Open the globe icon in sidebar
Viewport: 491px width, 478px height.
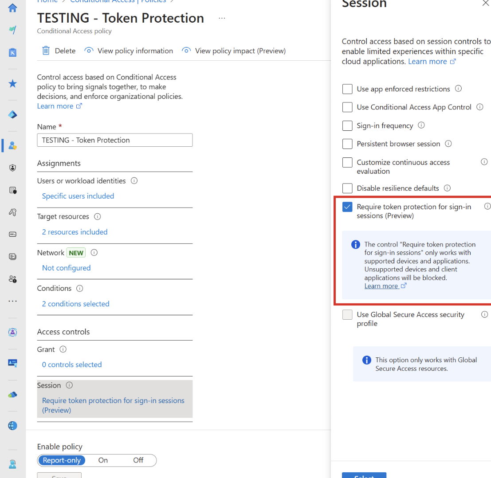click(x=12, y=426)
